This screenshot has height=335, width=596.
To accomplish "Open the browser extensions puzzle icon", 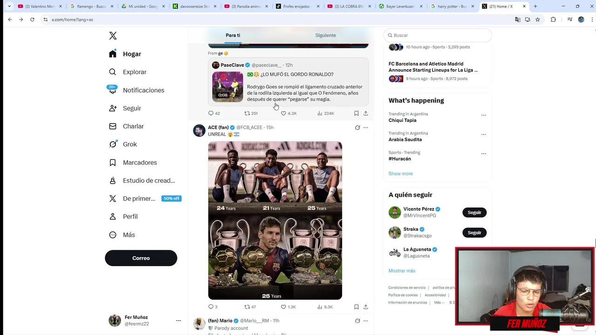I will click(553, 20).
